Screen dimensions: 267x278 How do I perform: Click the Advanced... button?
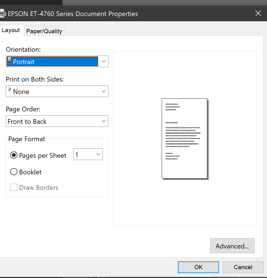pos(232,246)
